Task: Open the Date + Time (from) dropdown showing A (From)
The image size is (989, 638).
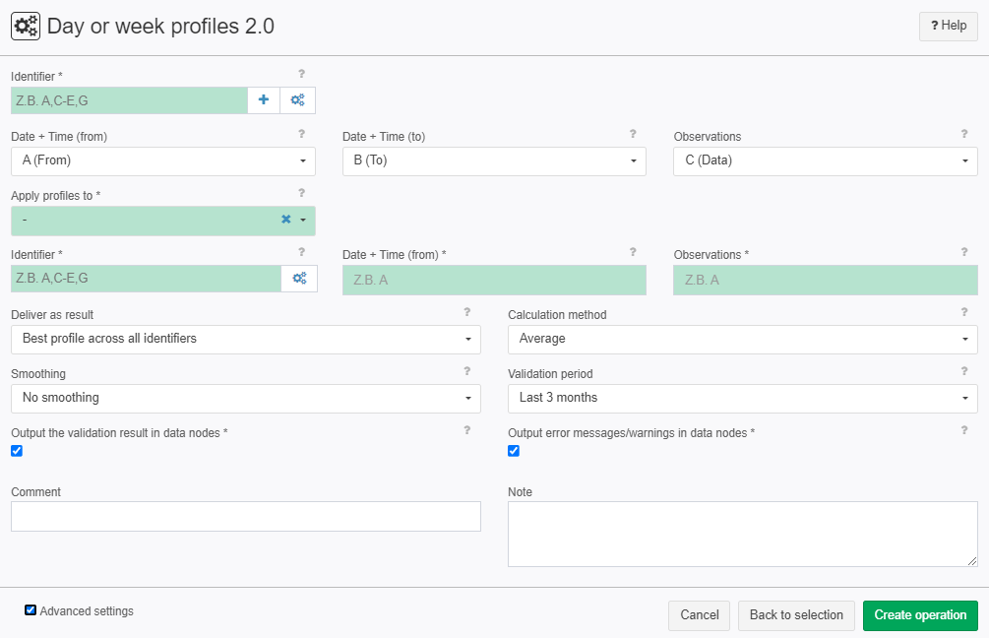Action: [162, 160]
